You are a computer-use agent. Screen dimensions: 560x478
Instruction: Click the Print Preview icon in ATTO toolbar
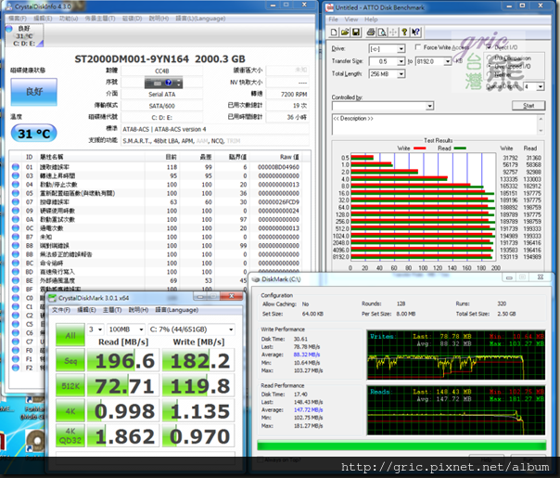(382, 32)
